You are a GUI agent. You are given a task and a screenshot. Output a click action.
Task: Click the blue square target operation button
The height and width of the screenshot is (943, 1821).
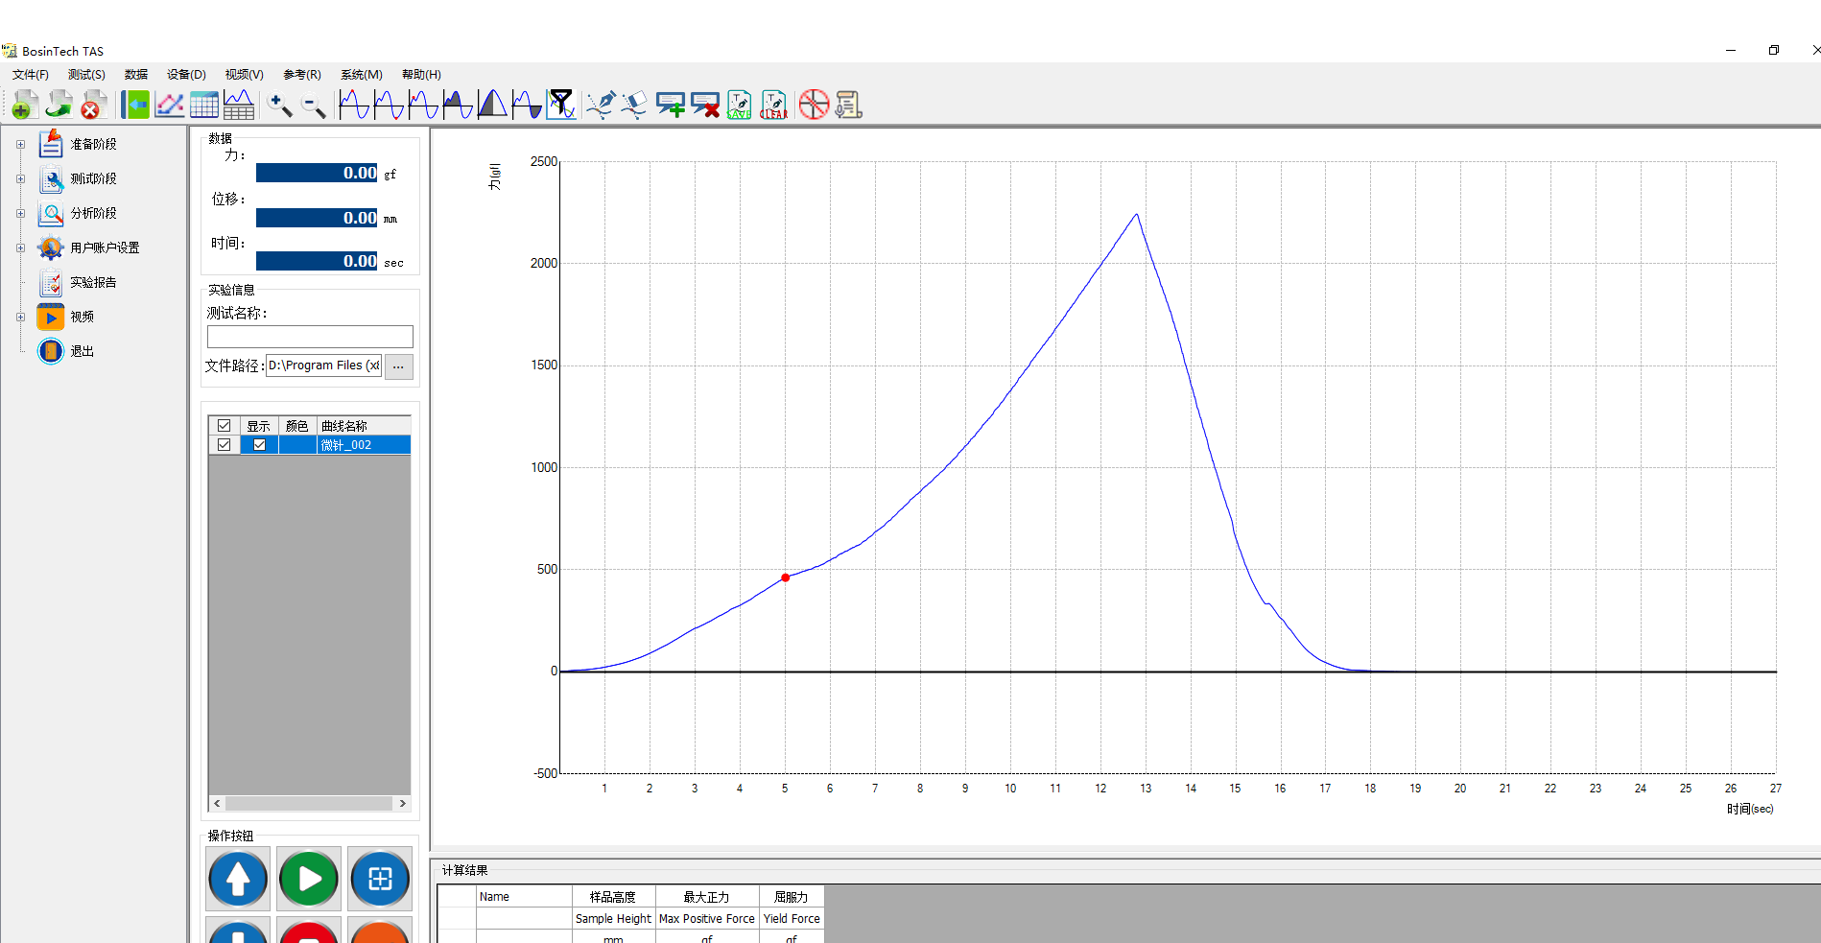[380, 879]
